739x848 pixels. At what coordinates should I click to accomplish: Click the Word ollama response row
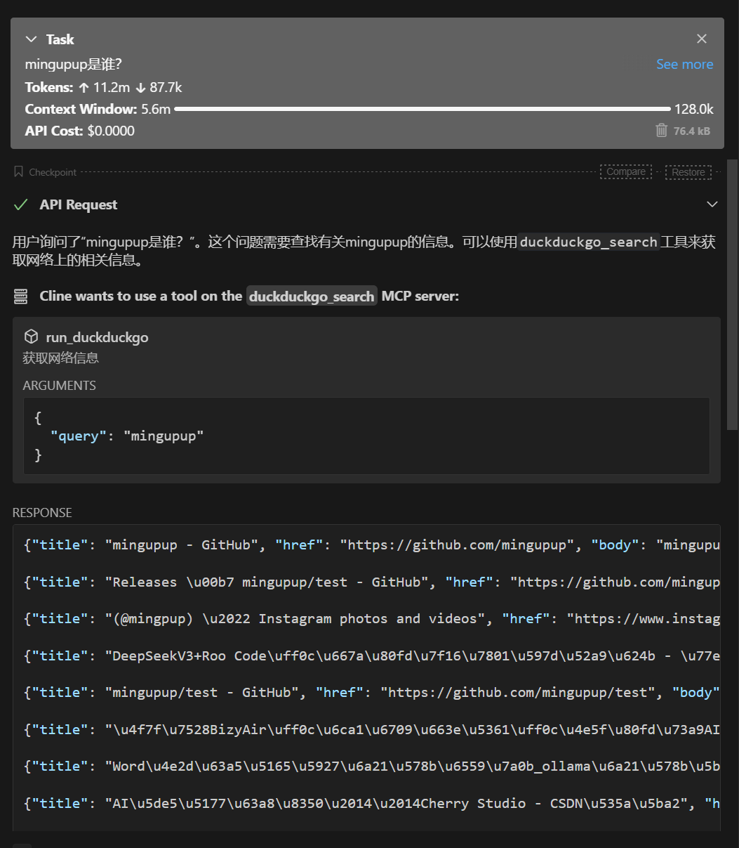[x=372, y=767]
